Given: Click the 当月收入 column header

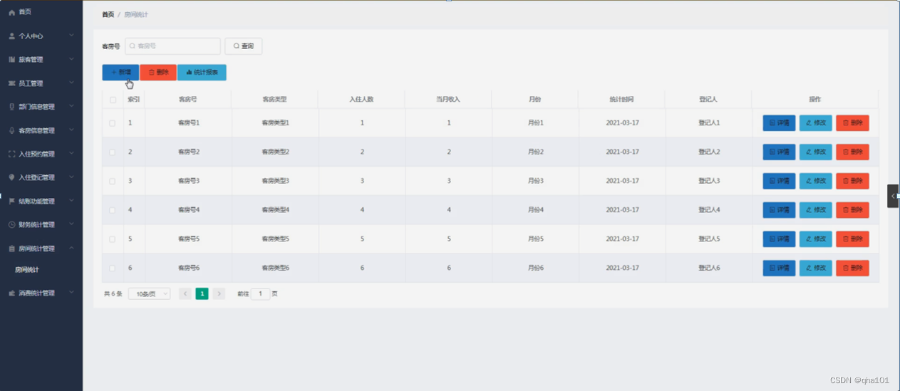Looking at the screenshot, I should point(448,100).
